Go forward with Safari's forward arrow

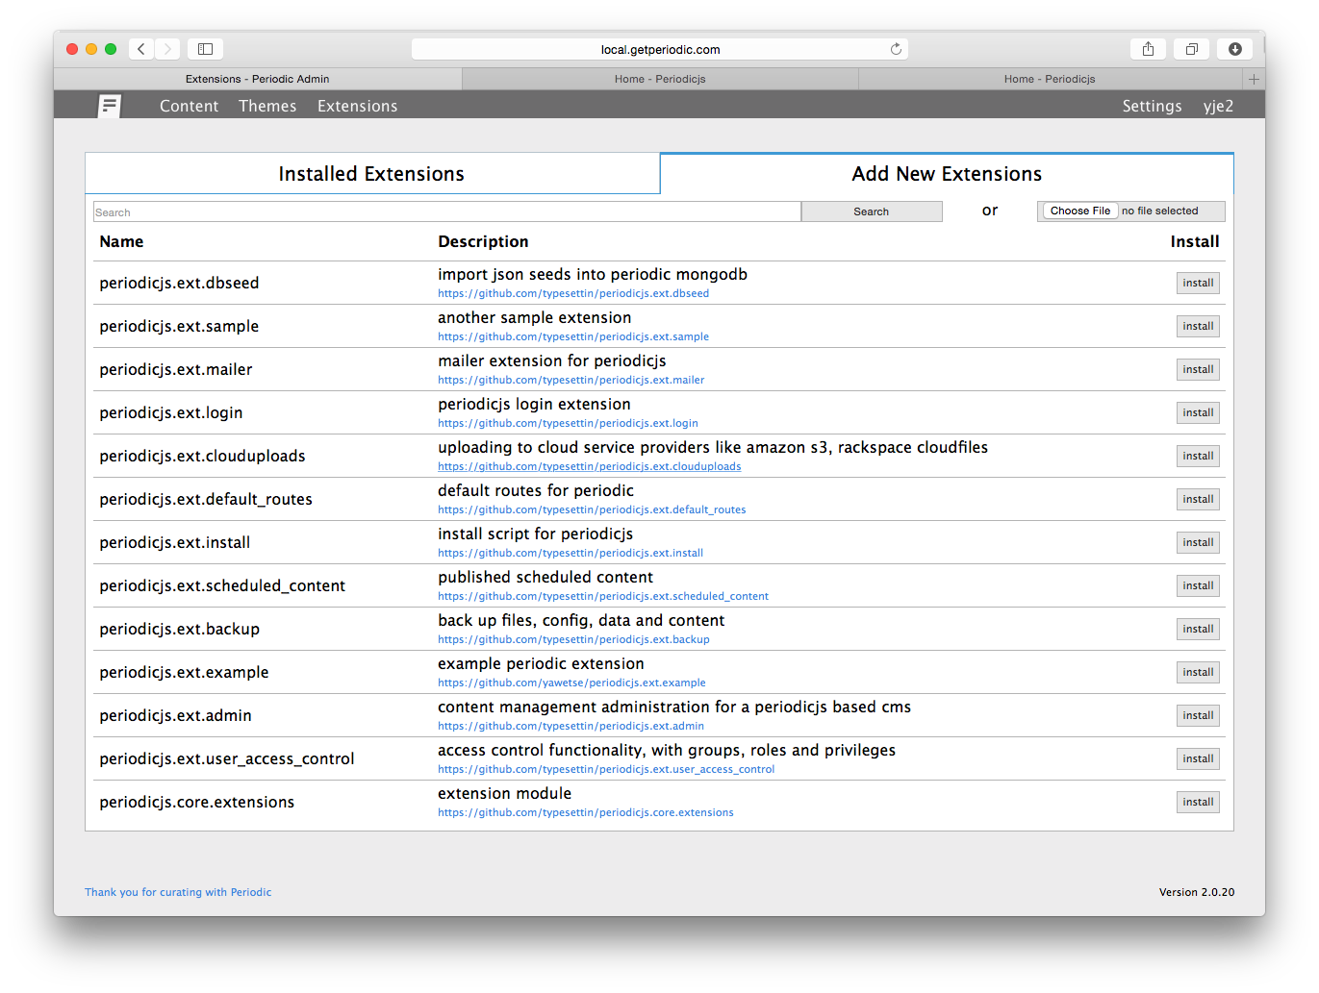[x=167, y=49]
